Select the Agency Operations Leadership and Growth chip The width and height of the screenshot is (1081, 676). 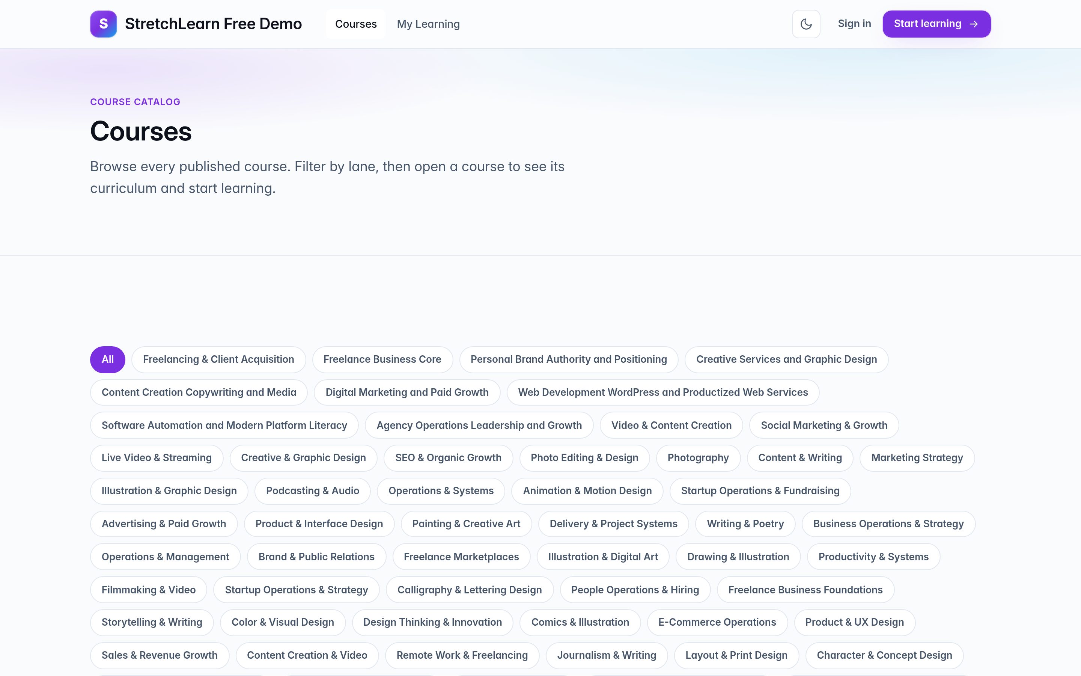click(479, 425)
